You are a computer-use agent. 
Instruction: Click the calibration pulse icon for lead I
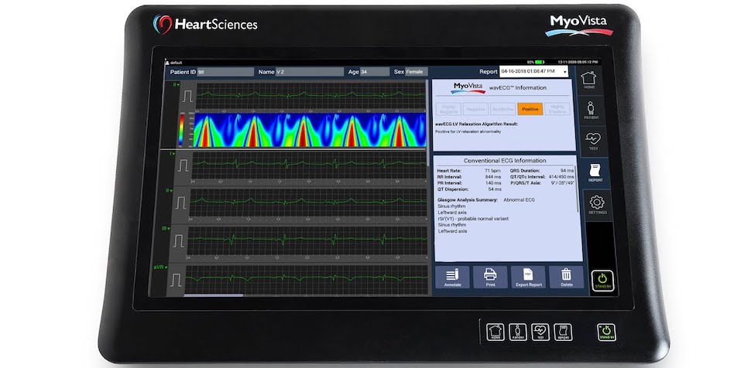183,165
